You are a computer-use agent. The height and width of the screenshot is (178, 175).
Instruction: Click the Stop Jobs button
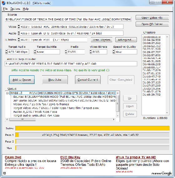(55, 80)
